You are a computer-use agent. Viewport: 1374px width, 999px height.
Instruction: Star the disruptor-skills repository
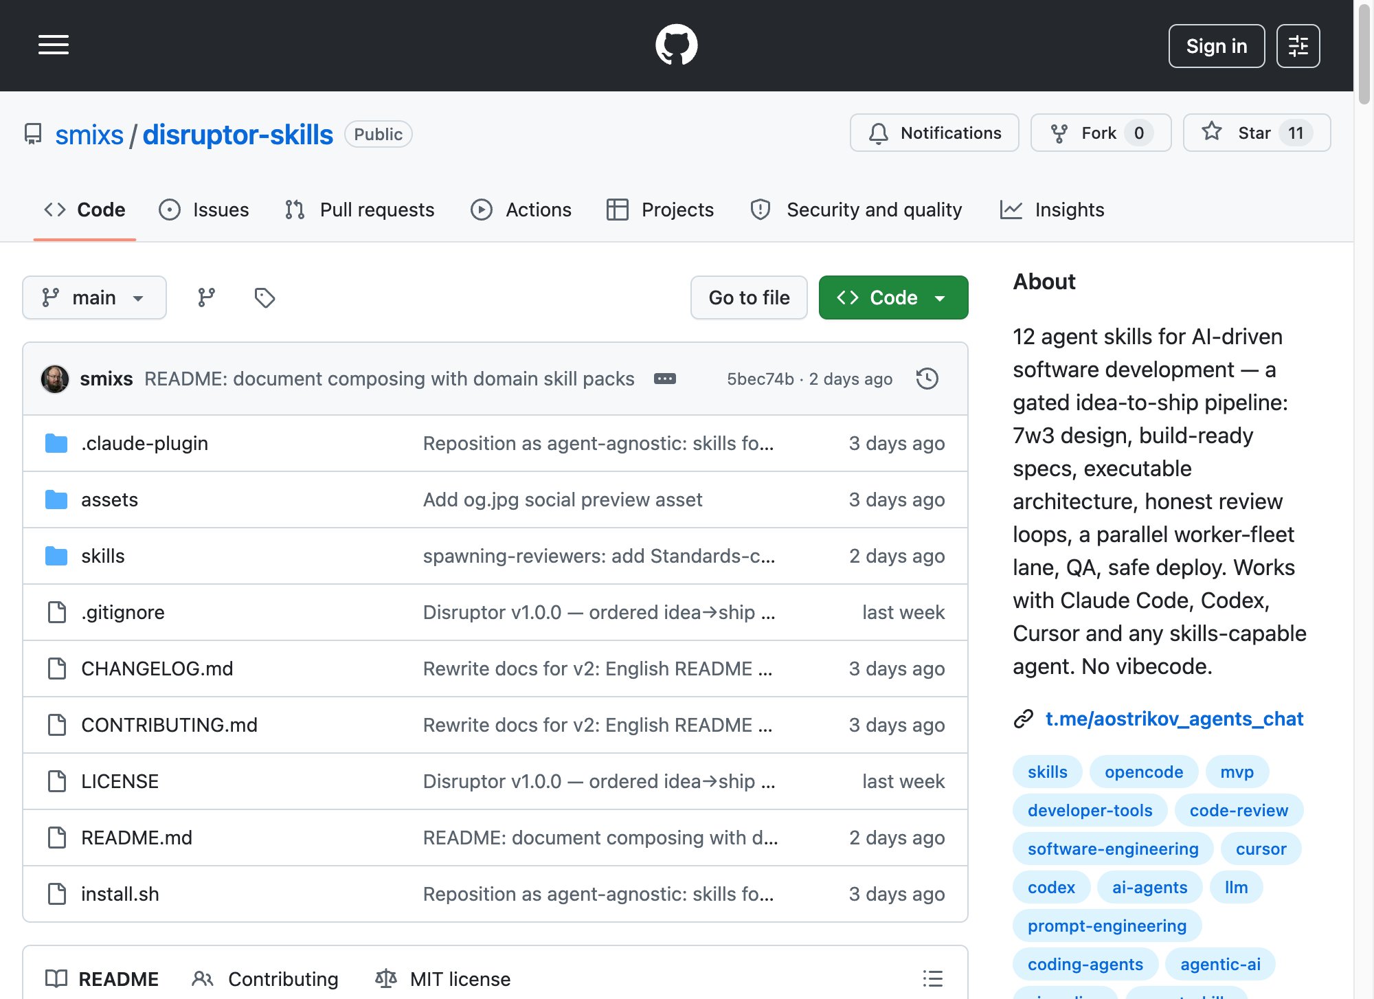(x=1257, y=133)
